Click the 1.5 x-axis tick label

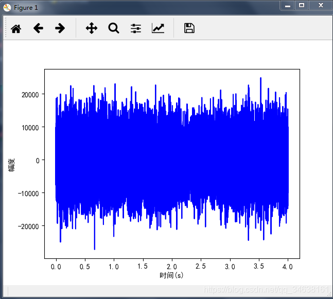pos(143,266)
